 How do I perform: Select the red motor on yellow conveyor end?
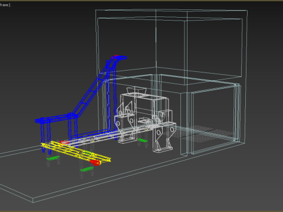click(95, 163)
